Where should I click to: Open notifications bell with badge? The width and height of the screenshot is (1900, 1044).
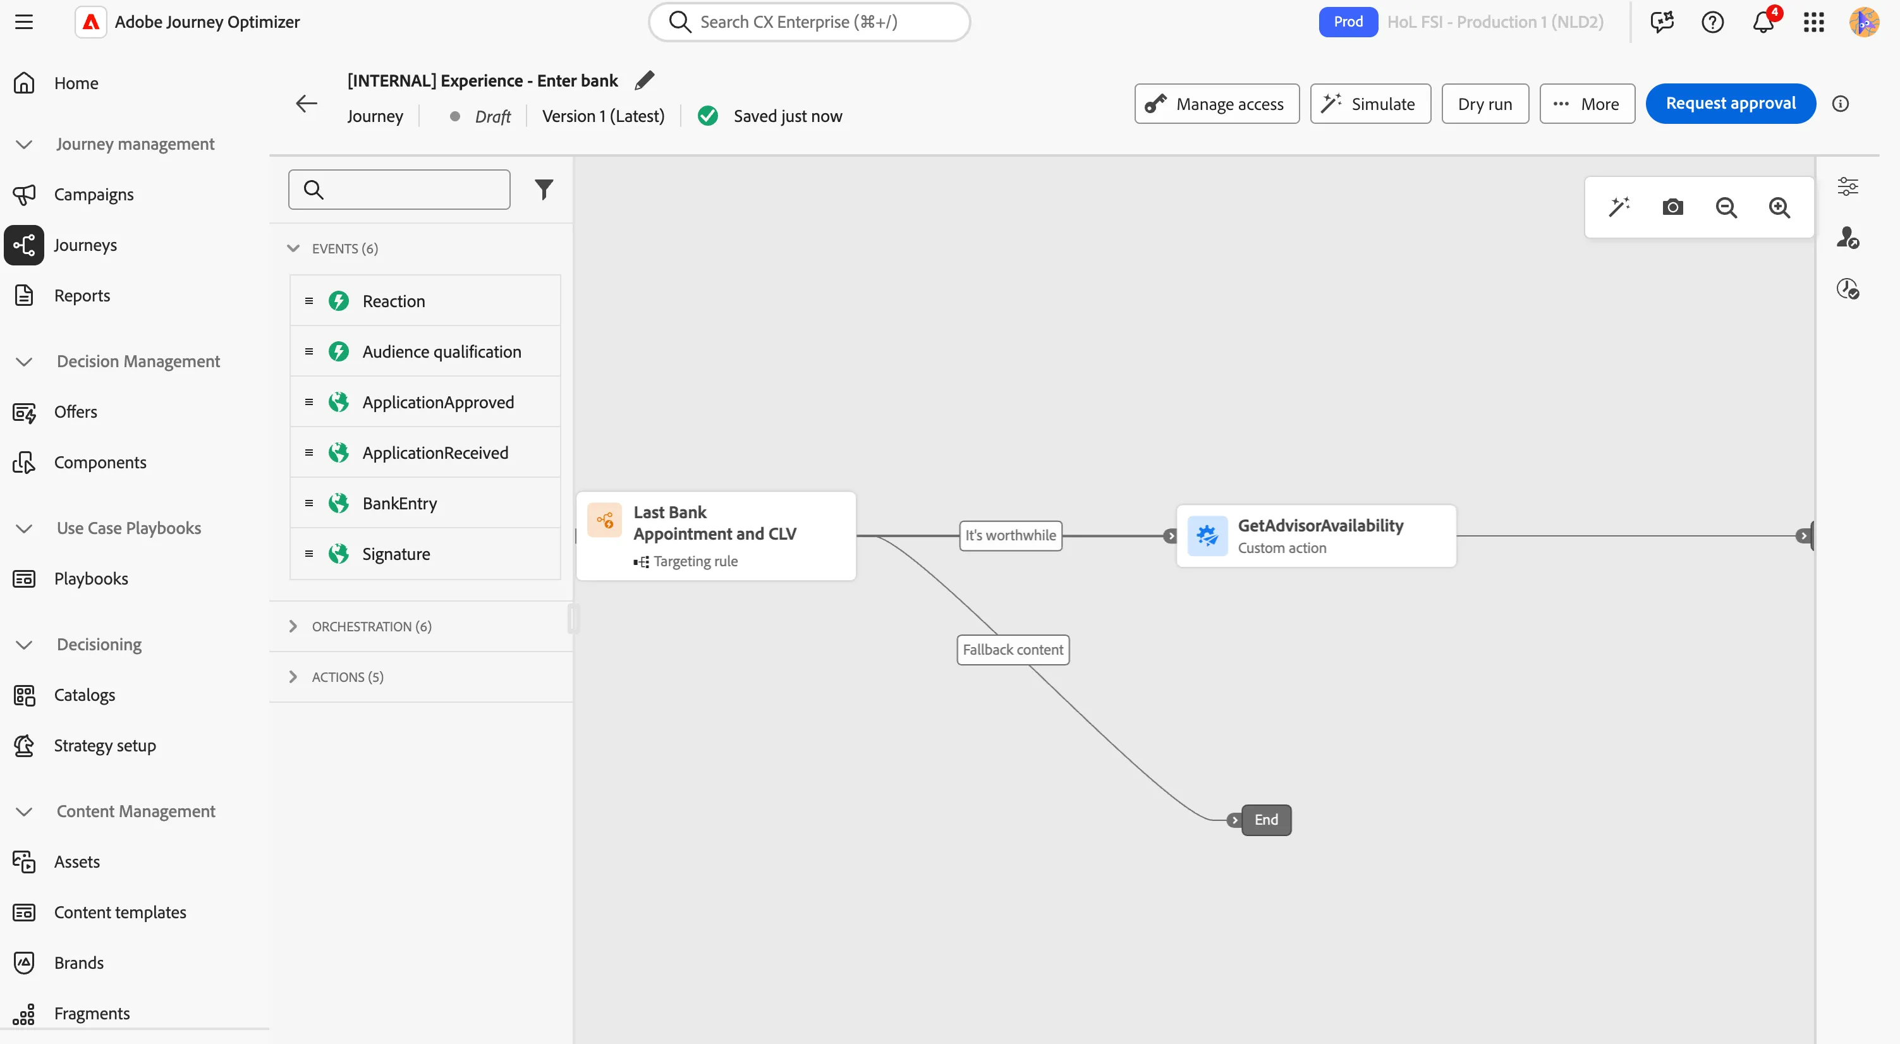click(x=1763, y=22)
